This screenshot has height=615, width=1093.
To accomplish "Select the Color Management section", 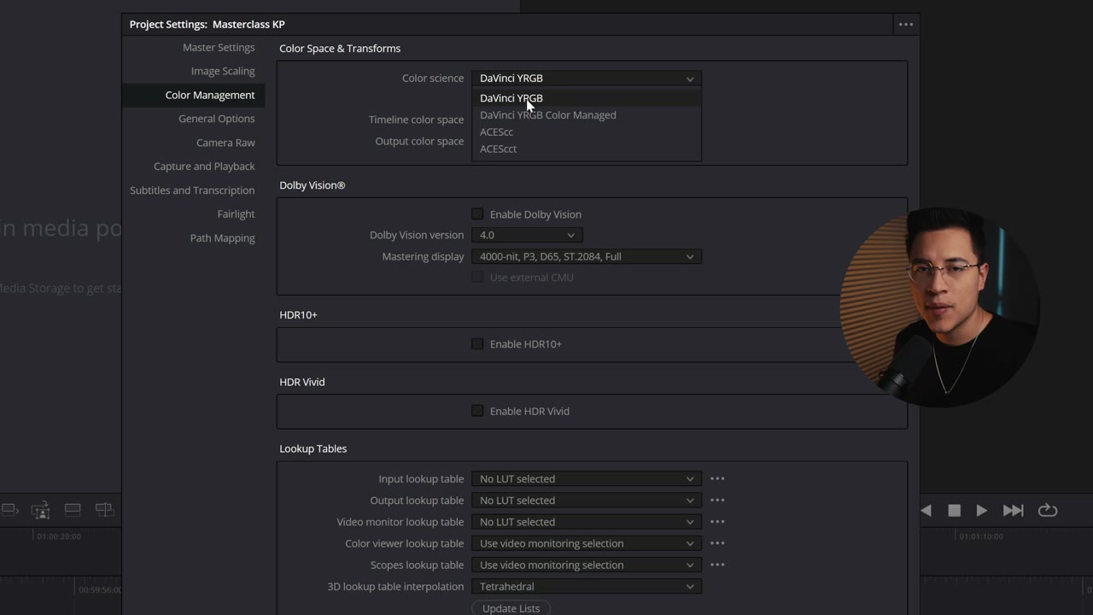I will [x=210, y=96].
